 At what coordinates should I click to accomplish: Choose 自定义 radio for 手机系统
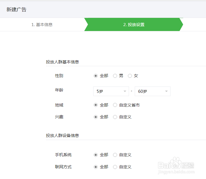pos(115,155)
